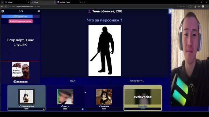Open the browser three-dot menu
The width and height of the screenshot is (209, 117).
point(207,6)
